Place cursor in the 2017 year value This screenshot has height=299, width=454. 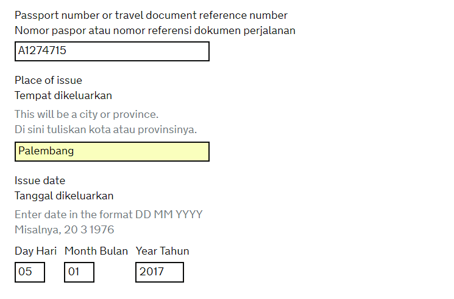[x=152, y=272]
